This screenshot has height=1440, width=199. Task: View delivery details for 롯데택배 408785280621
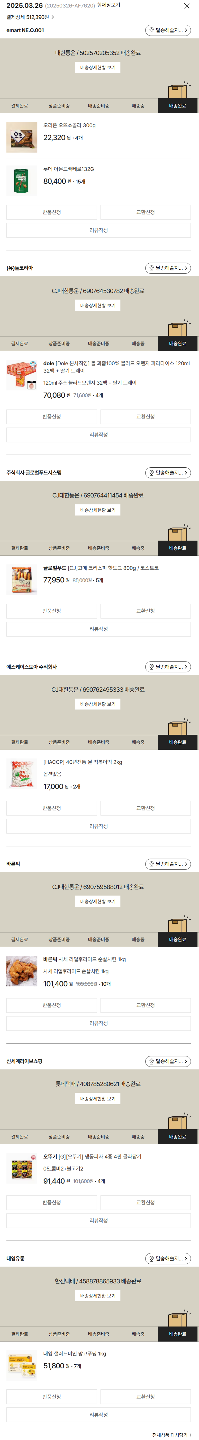(x=98, y=1099)
